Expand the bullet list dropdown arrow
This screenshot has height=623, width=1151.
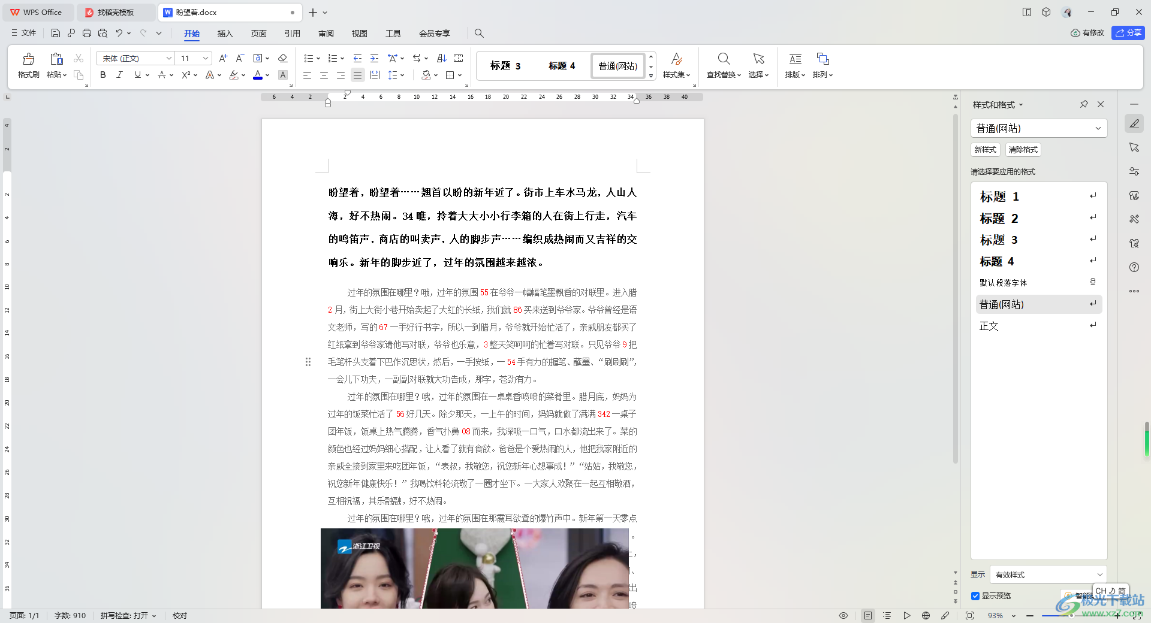coord(318,58)
